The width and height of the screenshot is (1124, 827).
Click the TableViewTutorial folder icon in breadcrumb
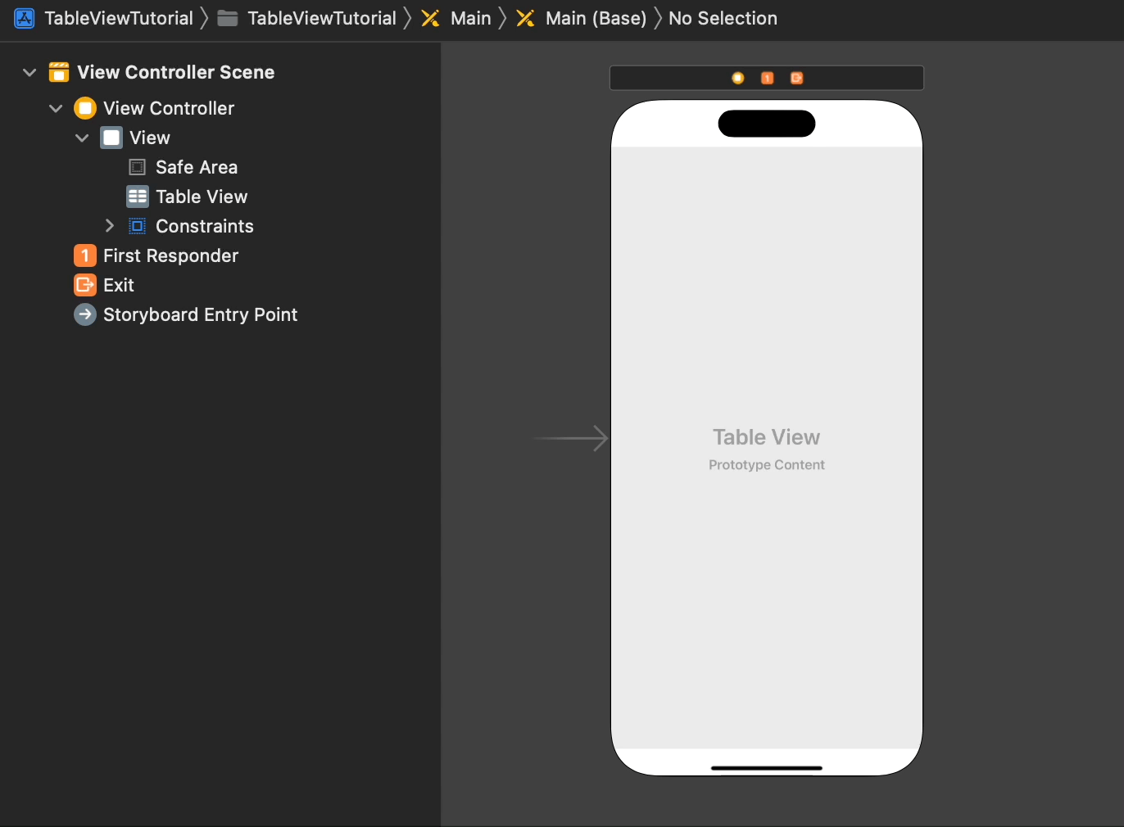(x=228, y=18)
